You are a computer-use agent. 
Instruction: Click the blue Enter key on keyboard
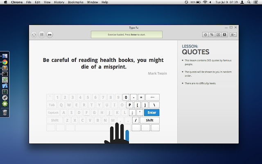point(152,113)
